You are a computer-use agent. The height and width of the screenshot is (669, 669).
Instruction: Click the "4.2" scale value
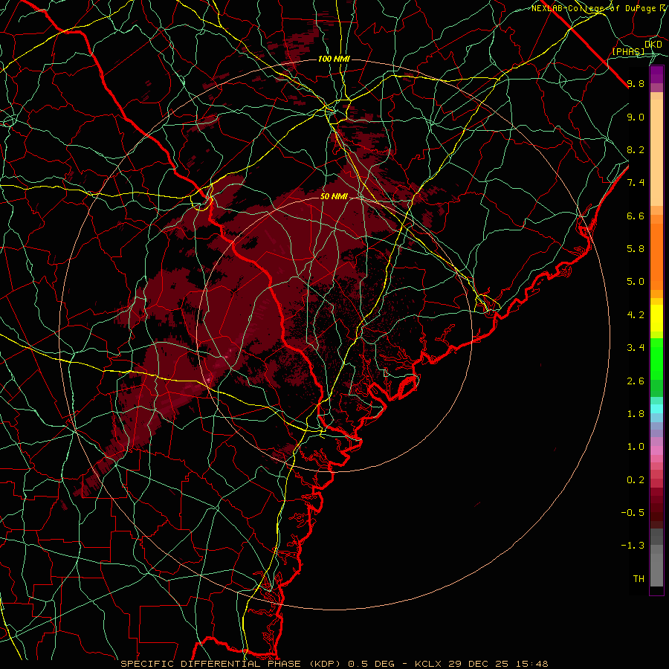point(636,315)
